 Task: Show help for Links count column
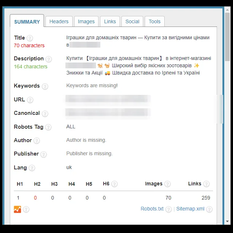(x=206, y=184)
